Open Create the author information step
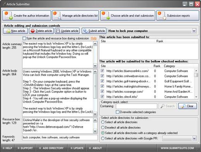201x152 pixels. coord(27,15)
